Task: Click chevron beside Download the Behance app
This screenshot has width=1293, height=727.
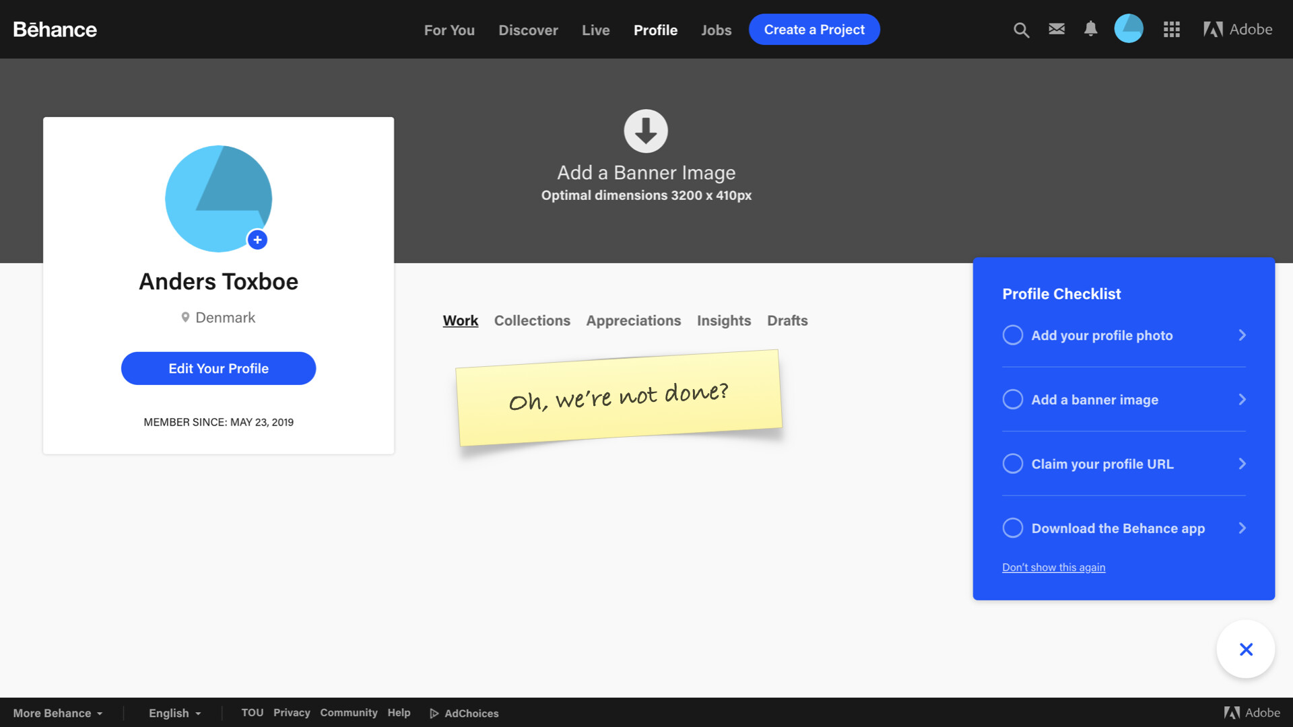Action: coord(1242,528)
